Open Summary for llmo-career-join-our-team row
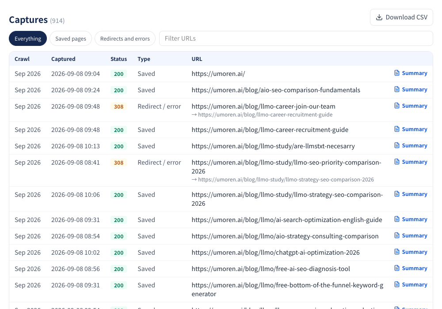The width and height of the screenshot is (442, 309). [x=411, y=106]
